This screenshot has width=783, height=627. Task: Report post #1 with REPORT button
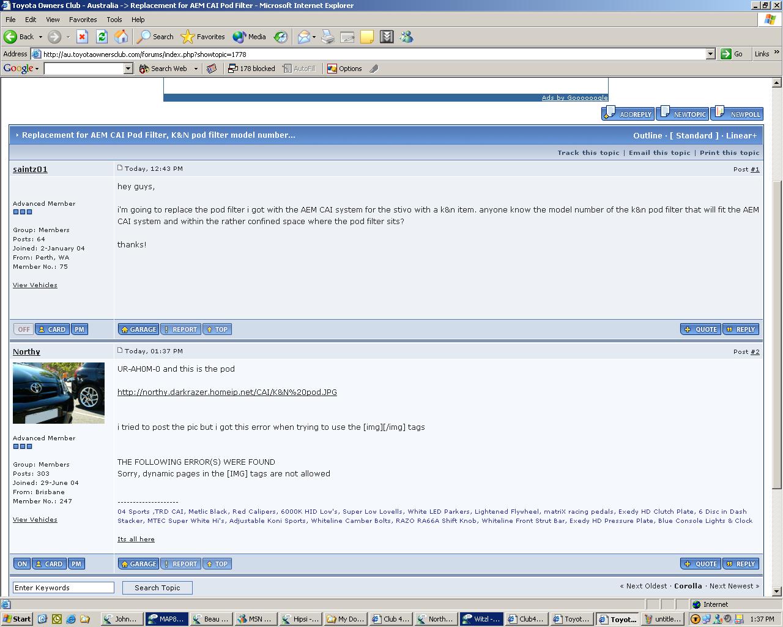pyautogui.click(x=180, y=329)
